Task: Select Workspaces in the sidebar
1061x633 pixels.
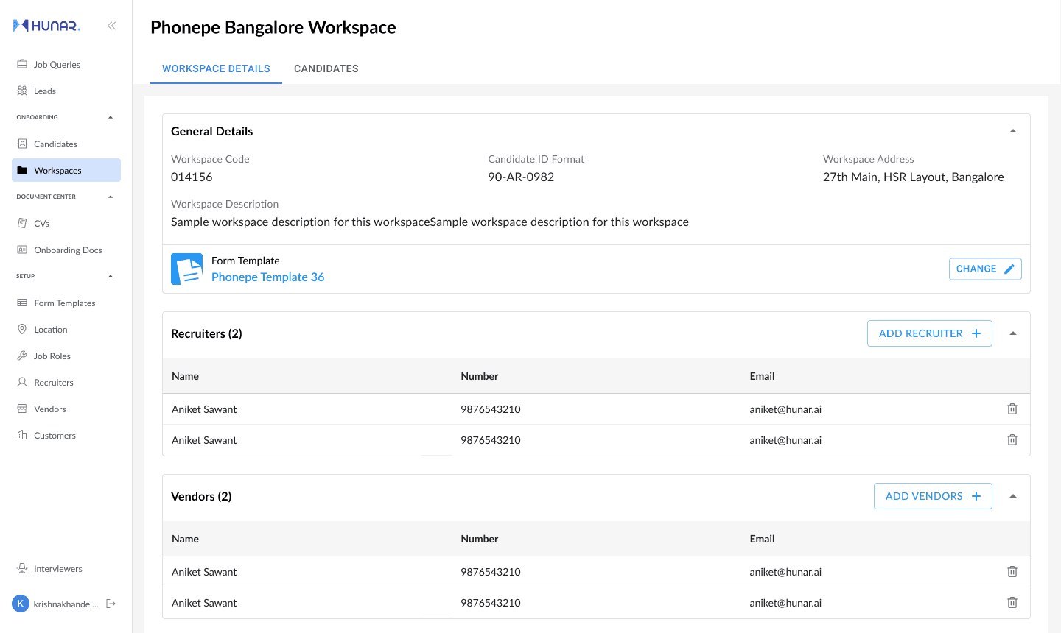Action: tap(66, 171)
